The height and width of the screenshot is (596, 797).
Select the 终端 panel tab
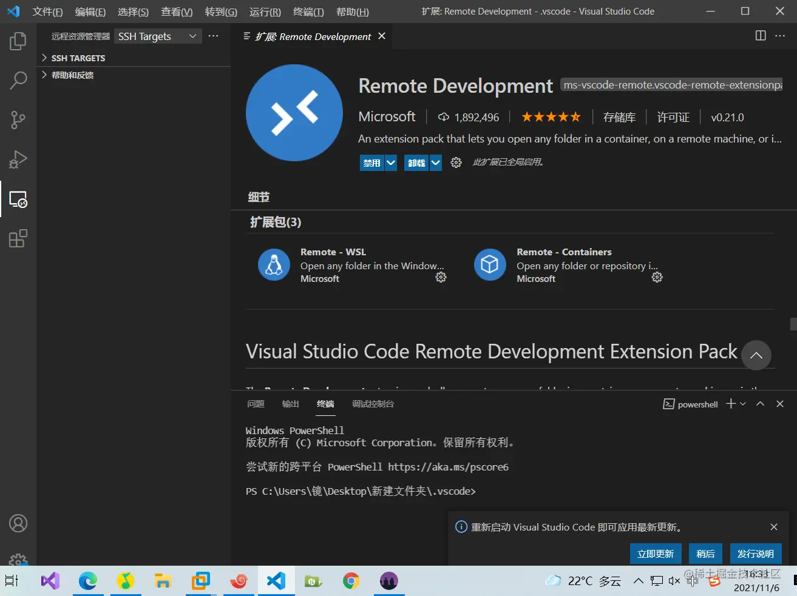pyautogui.click(x=325, y=404)
